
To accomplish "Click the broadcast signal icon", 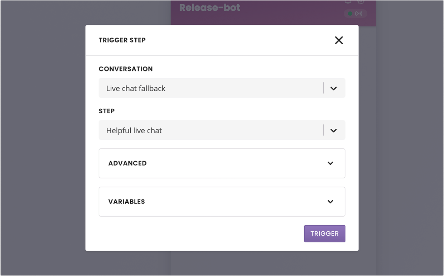I will 359,14.
